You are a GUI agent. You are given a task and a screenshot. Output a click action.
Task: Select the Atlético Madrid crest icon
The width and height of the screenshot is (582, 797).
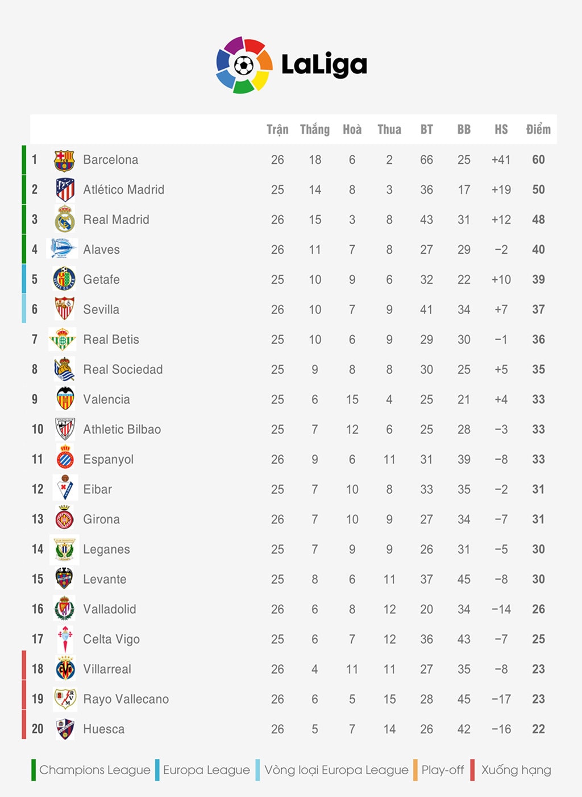click(x=65, y=189)
